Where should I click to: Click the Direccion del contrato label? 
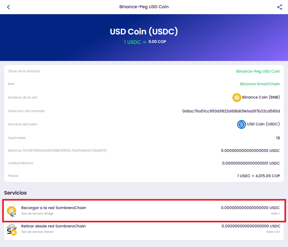click(26, 111)
